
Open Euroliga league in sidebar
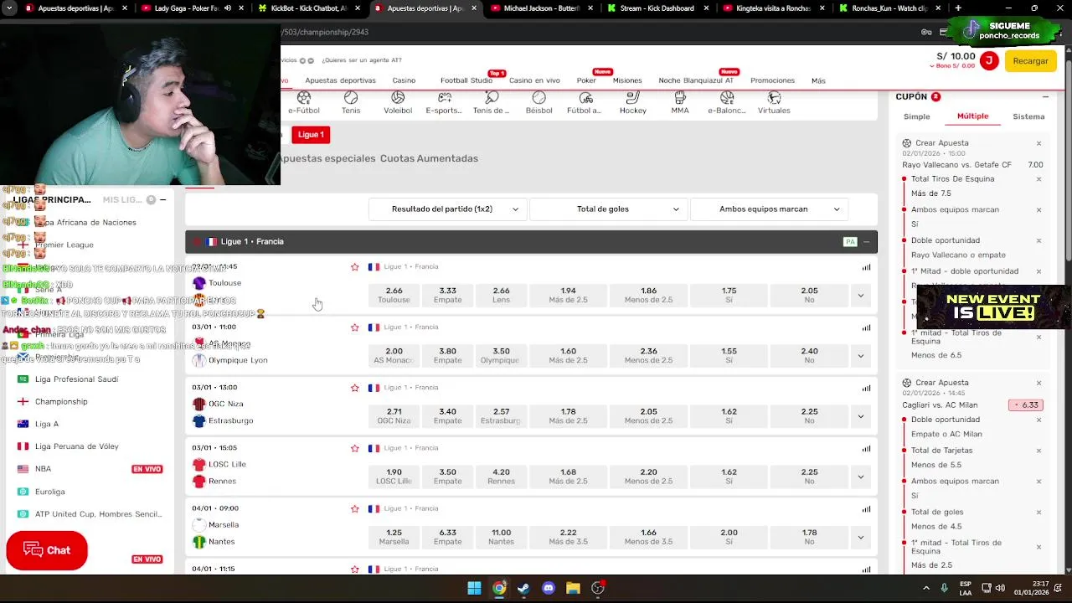pyautogui.click(x=50, y=492)
